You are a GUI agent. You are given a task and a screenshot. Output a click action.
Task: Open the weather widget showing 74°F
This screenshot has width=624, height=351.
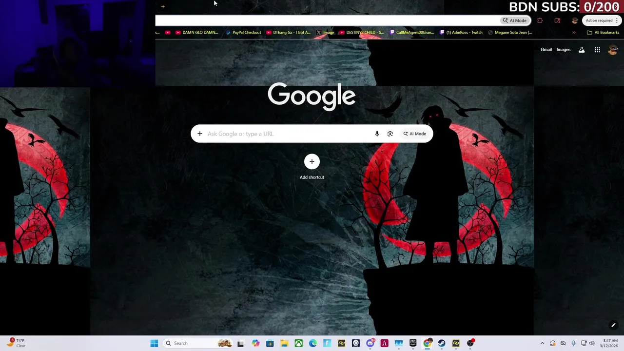tap(16, 343)
